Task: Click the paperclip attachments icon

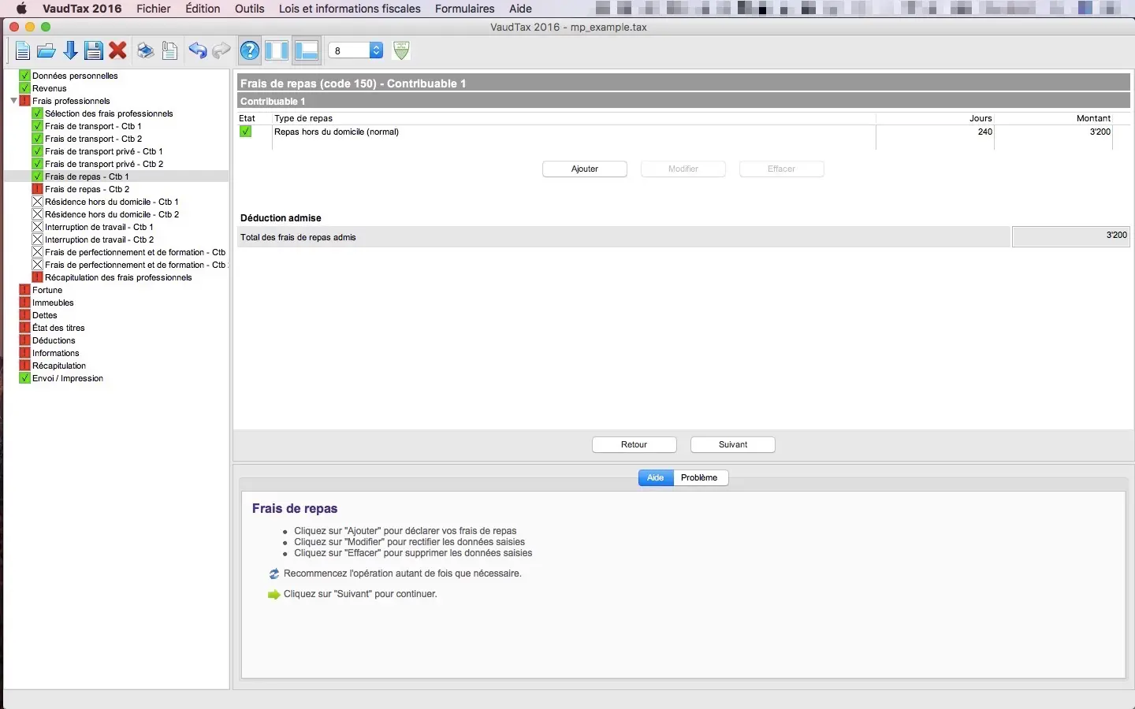Action: pyautogui.click(x=169, y=51)
